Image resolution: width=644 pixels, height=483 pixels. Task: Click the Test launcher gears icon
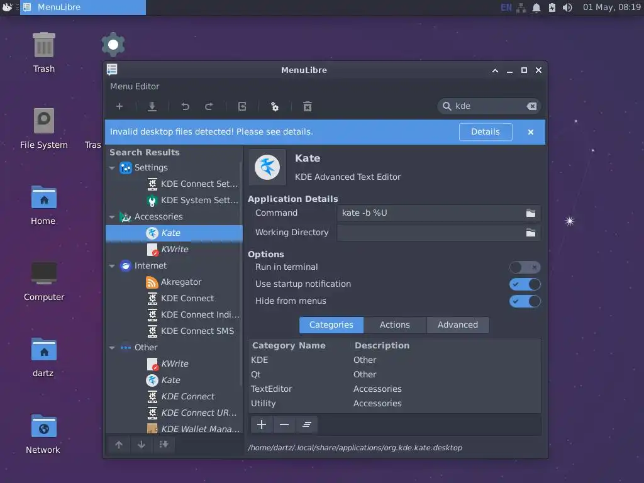275,107
